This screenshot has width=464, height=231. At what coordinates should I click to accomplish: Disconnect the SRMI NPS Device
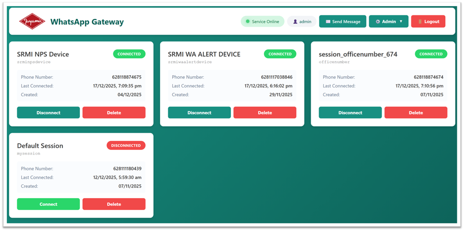pyautogui.click(x=48, y=113)
